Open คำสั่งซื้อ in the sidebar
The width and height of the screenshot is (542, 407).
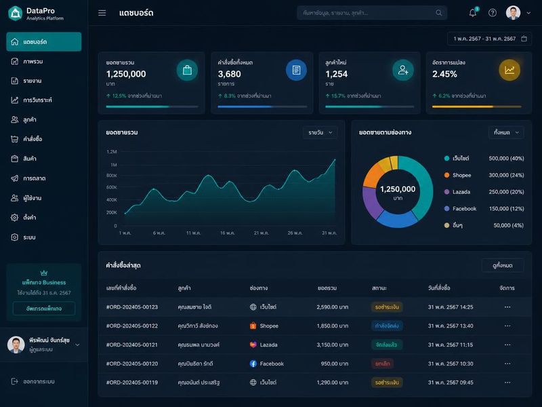pos(44,139)
